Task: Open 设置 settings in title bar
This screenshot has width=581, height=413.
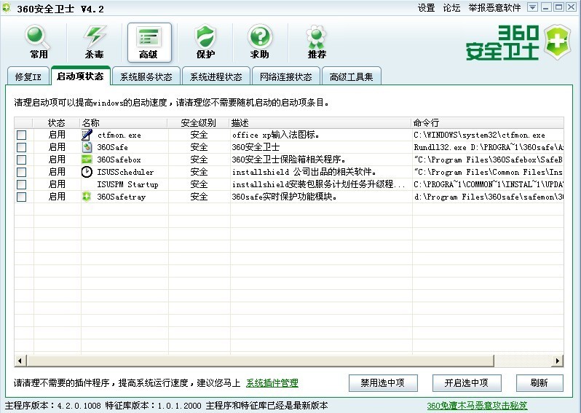Action: click(x=426, y=7)
